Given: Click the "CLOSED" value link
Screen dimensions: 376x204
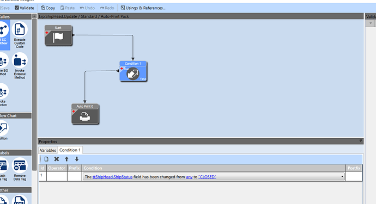Looking at the screenshot, I should [x=207, y=177].
